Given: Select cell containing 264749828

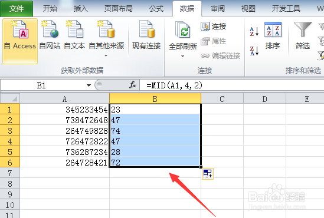Looking at the screenshot, I should [x=65, y=130].
